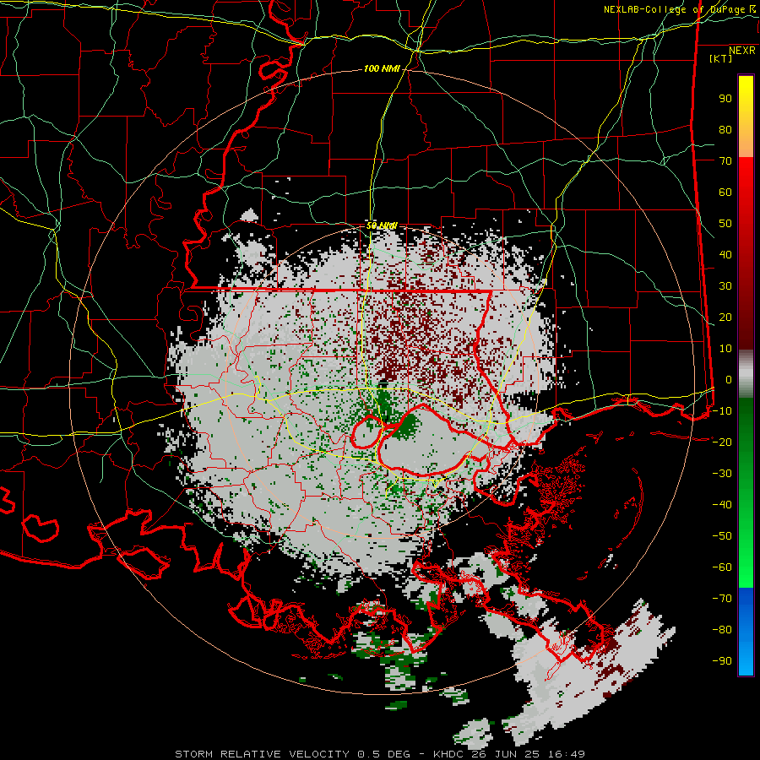
Task: Click the 50 value on velocity scale
Action: tap(725, 224)
